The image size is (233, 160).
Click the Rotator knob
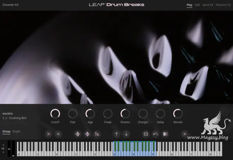[x=125, y=114]
